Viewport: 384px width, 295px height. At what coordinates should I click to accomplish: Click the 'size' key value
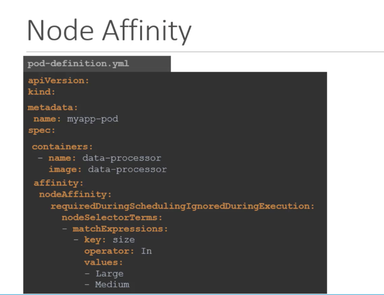124,240
